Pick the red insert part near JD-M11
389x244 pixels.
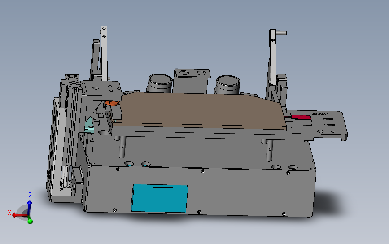(300, 117)
